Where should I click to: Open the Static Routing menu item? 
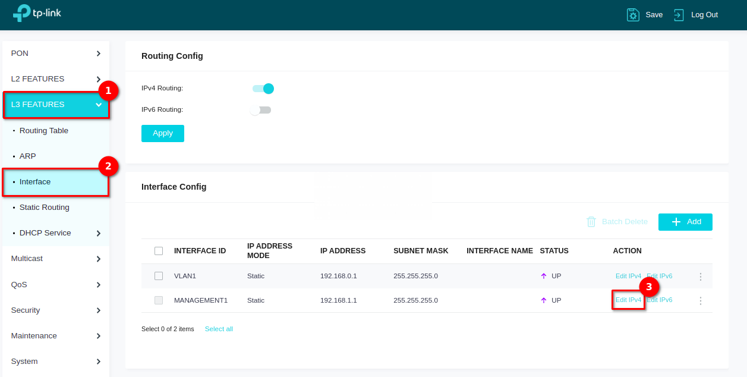coord(45,208)
